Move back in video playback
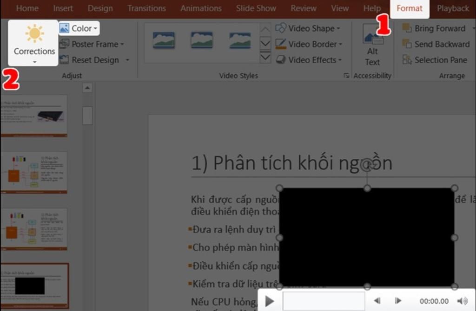This screenshot has height=311, width=476. pos(377,301)
